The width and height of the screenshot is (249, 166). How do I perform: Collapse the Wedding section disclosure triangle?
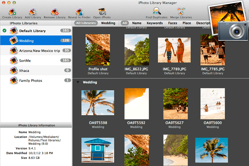(78, 82)
